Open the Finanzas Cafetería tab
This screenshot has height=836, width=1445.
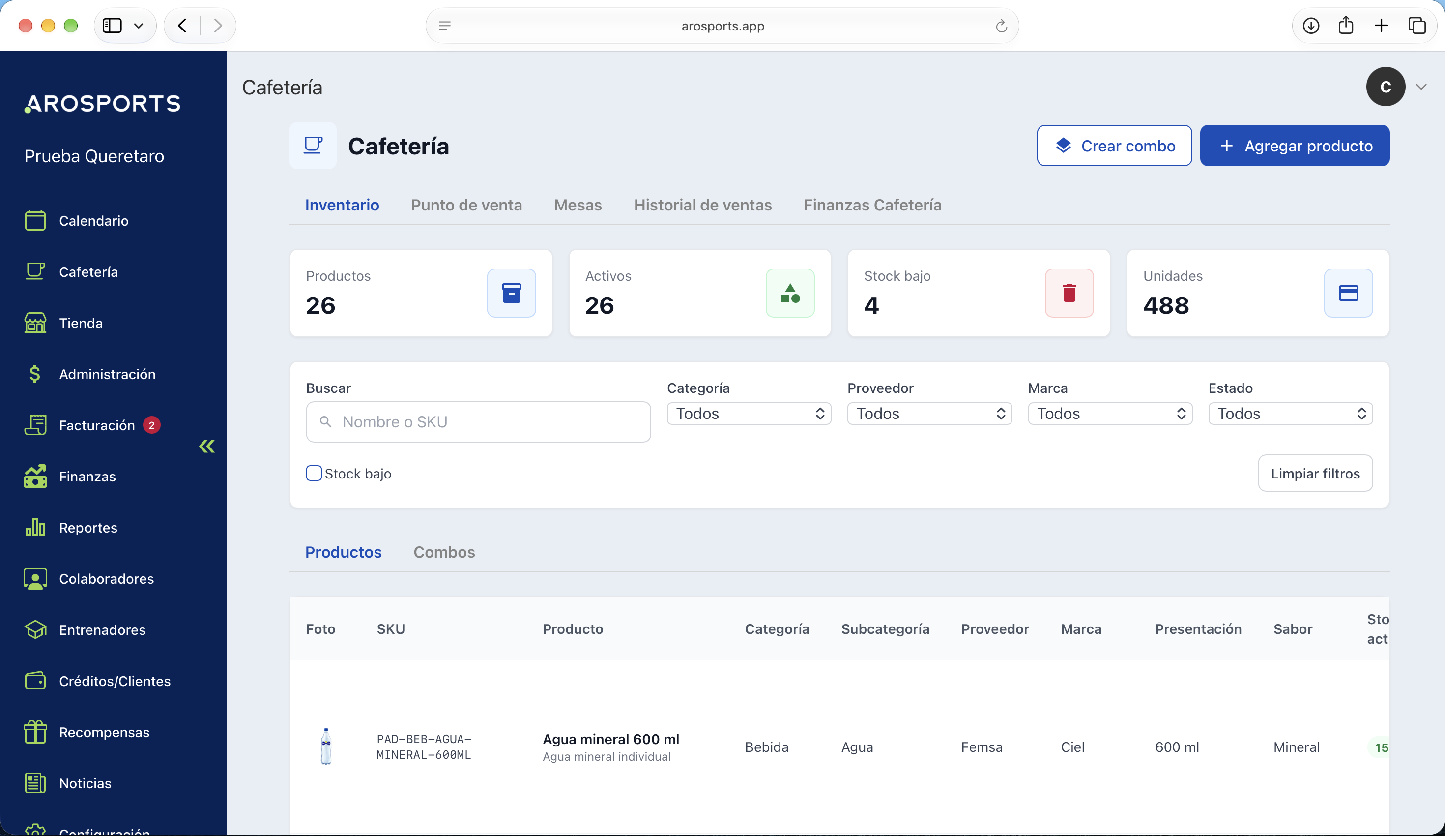click(872, 205)
